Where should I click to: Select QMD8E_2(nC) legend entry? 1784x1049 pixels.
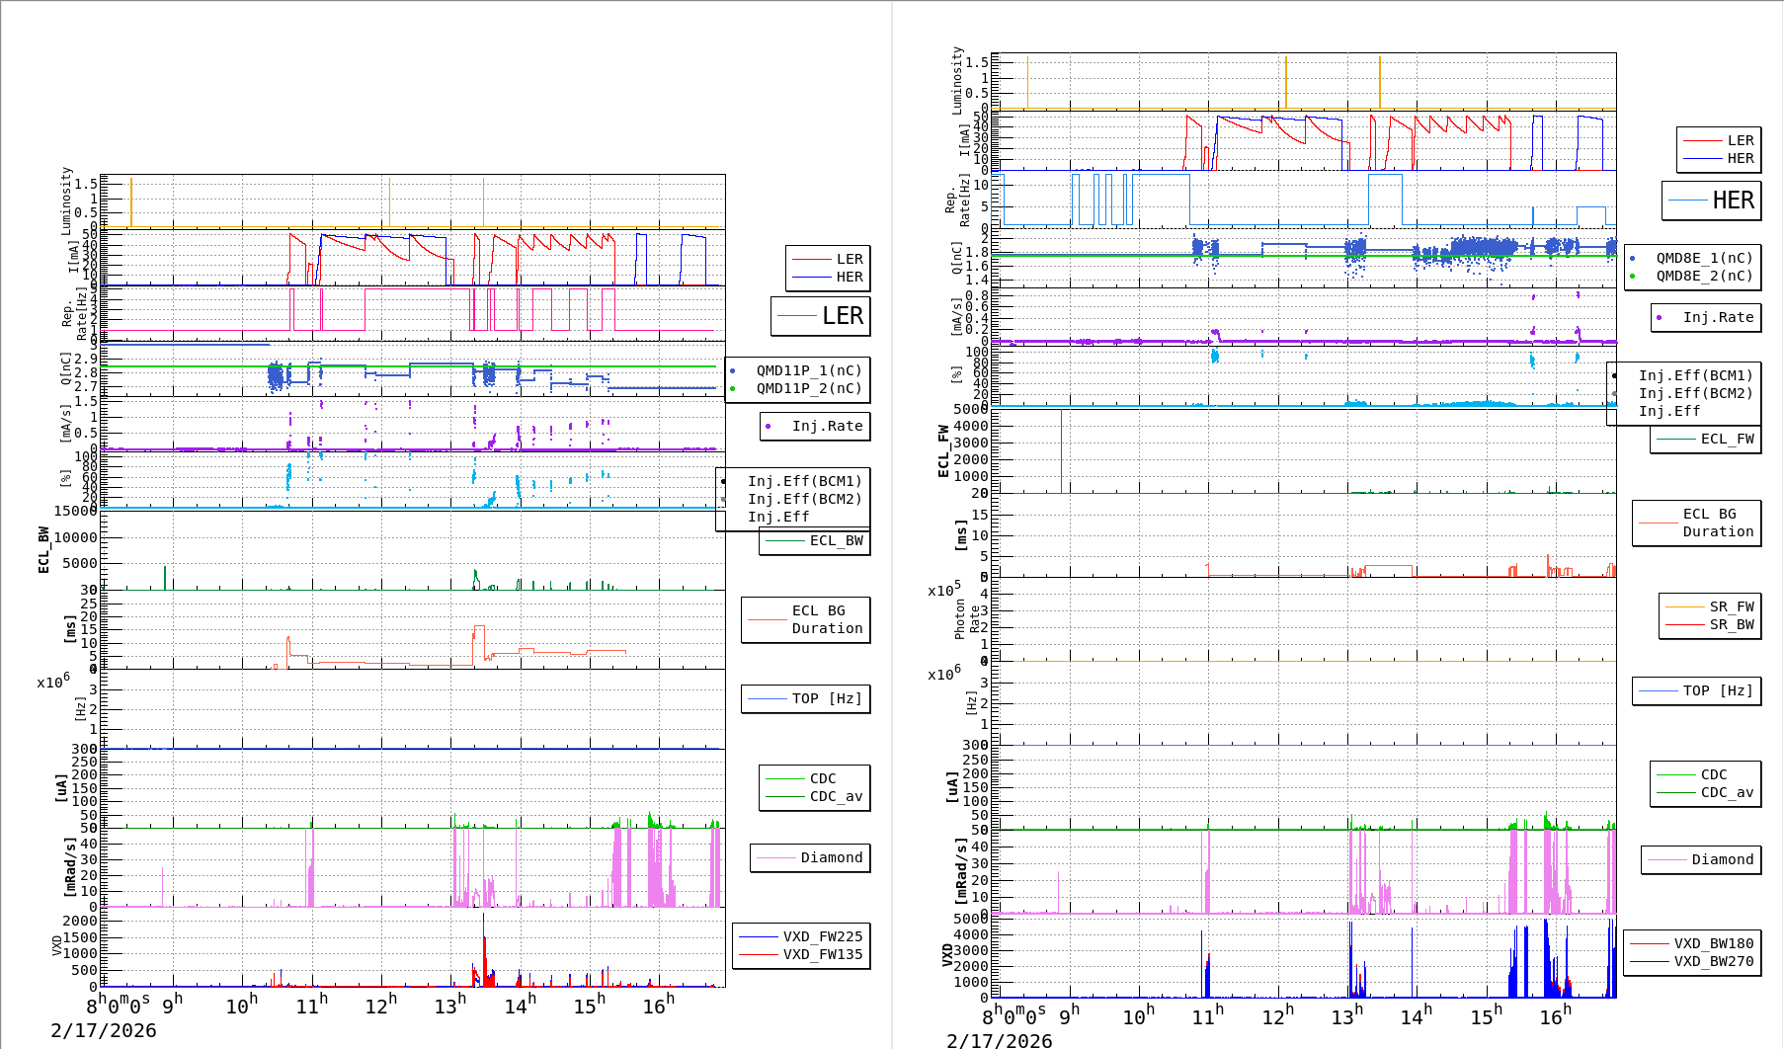click(1703, 277)
